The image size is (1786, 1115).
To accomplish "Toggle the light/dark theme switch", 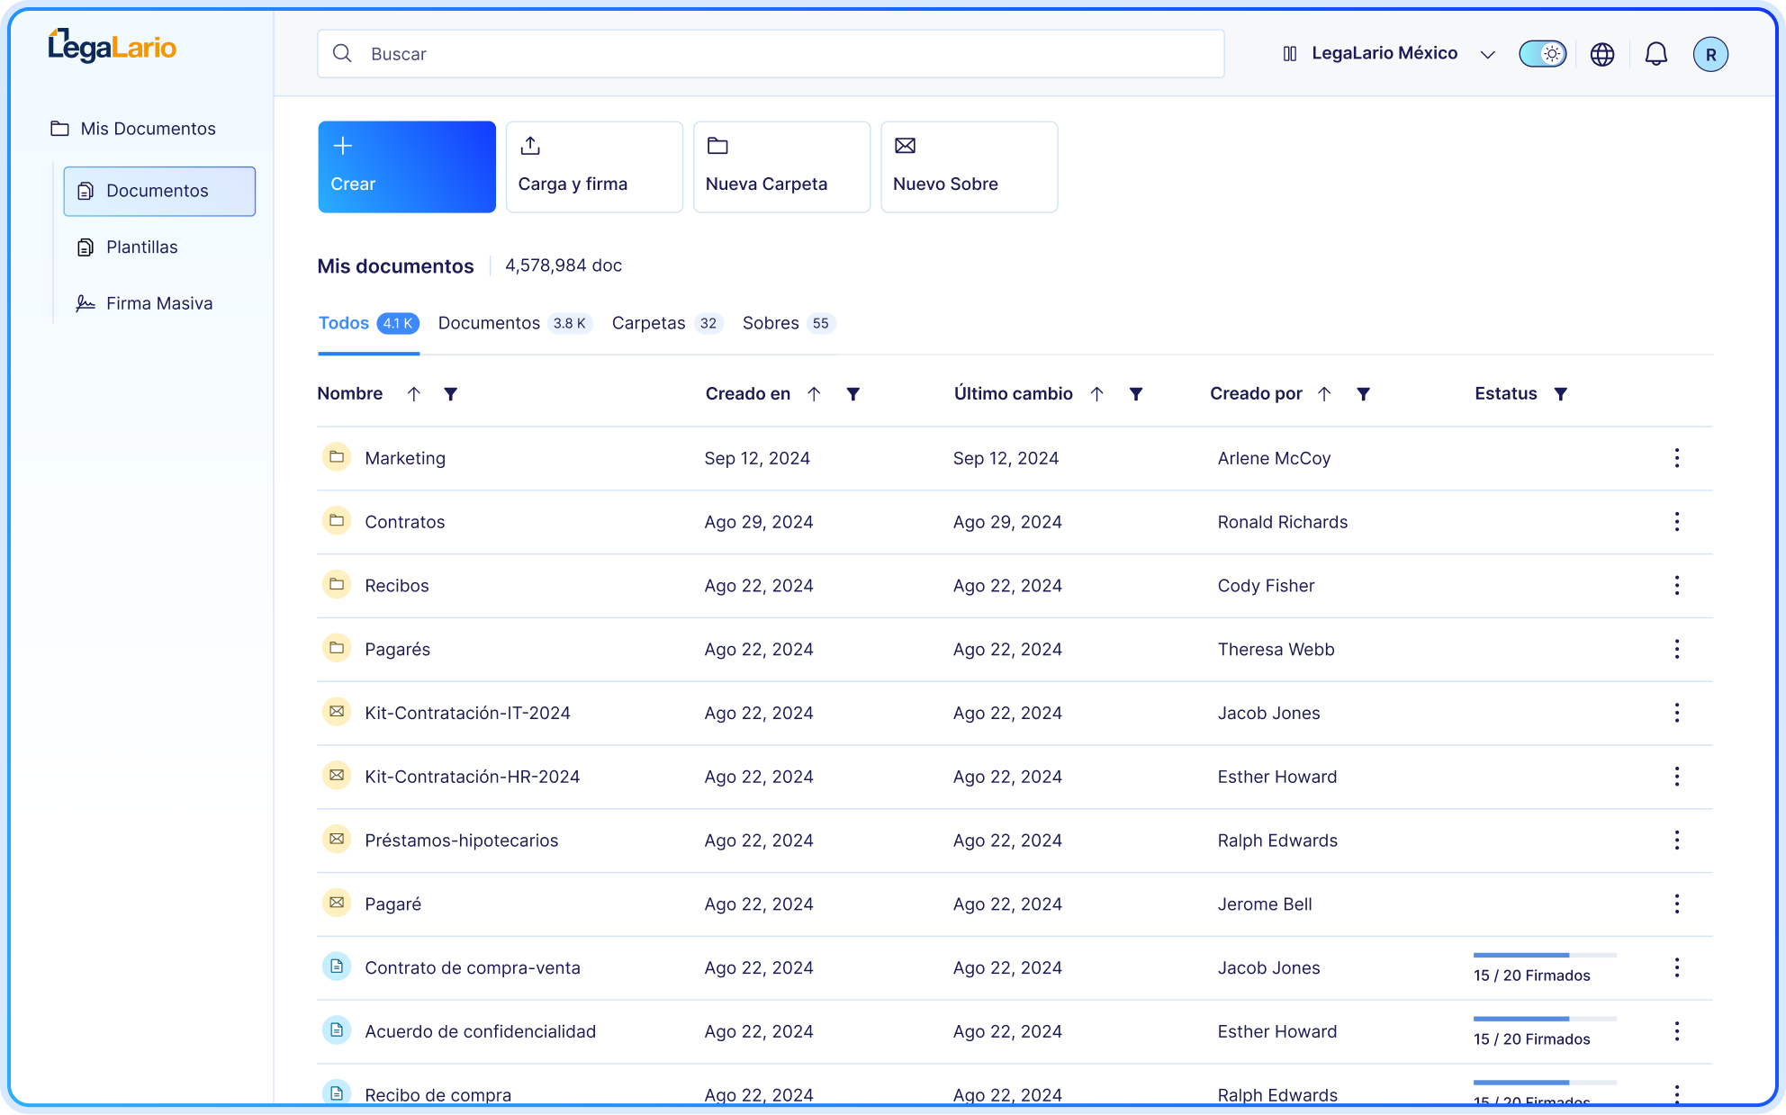I will 1542,54.
